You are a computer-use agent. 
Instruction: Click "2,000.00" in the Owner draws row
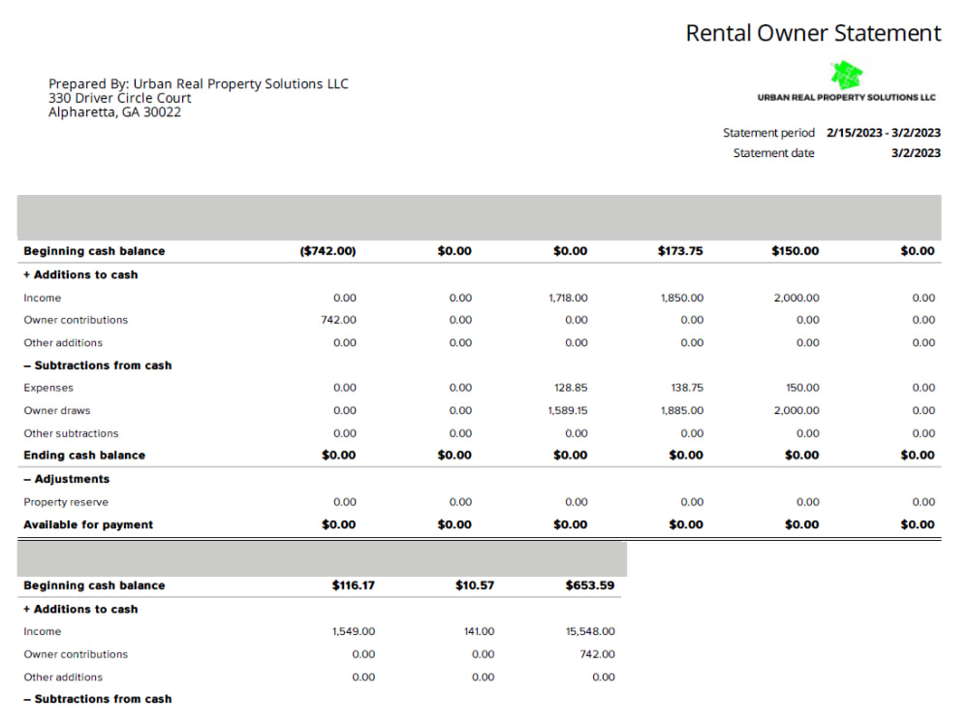[x=797, y=411]
